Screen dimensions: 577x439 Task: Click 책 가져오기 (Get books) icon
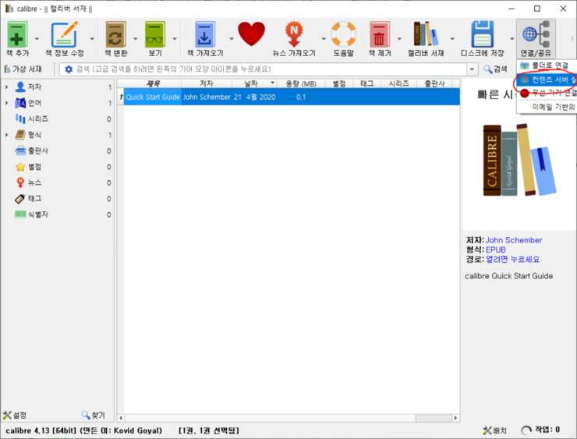pos(205,34)
